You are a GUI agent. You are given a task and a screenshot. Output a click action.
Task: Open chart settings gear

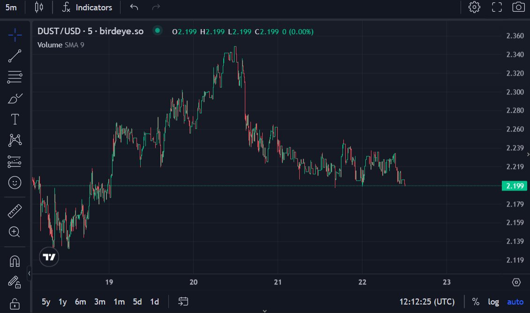click(474, 7)
